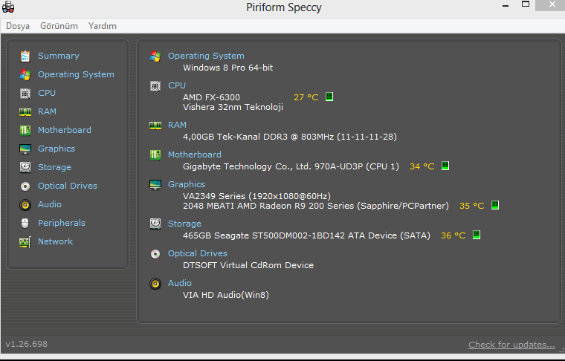This screenshot has width=565, height=361.
Task: Click the Storage hard disk icon in sidebar
Action: 25,167
